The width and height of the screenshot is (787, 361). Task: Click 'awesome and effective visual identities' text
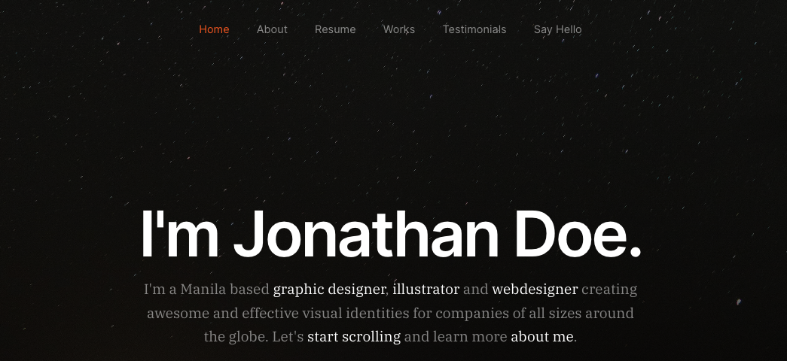(278, 314)
